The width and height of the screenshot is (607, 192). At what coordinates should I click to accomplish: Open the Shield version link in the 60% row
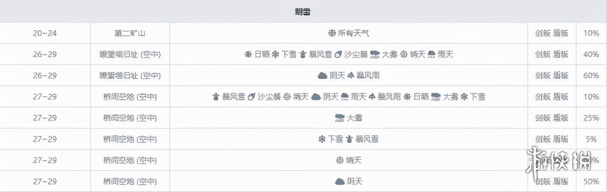coord(561,76)
